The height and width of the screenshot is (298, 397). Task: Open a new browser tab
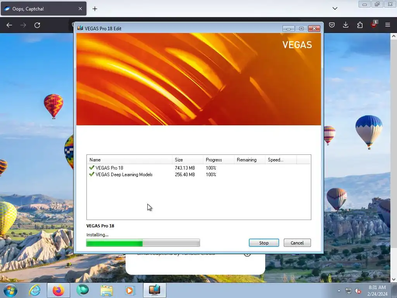[95, 9]
